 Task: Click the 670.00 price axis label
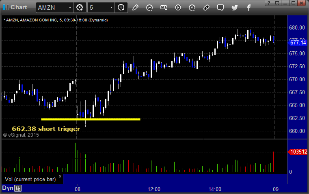pyautogui.click(x=297, y=80)
